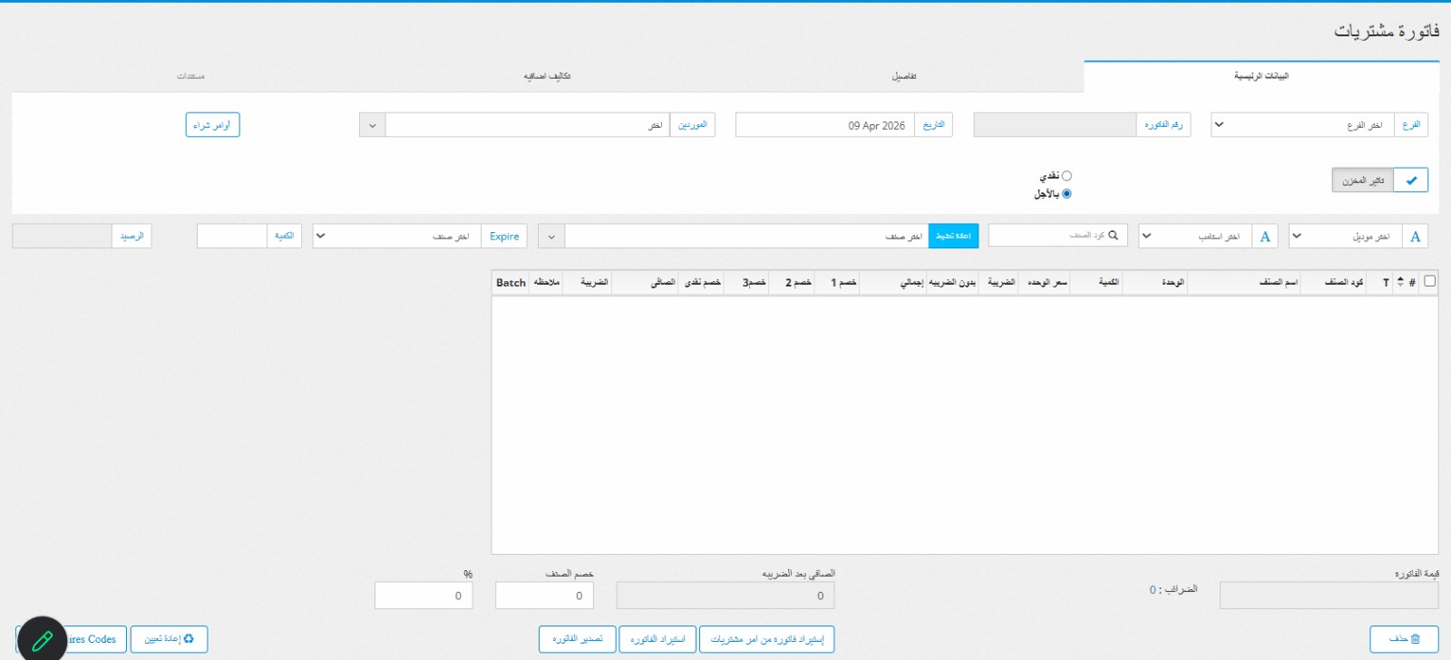Click the تصدير الفاتوره export invoice button

point(578,639)
